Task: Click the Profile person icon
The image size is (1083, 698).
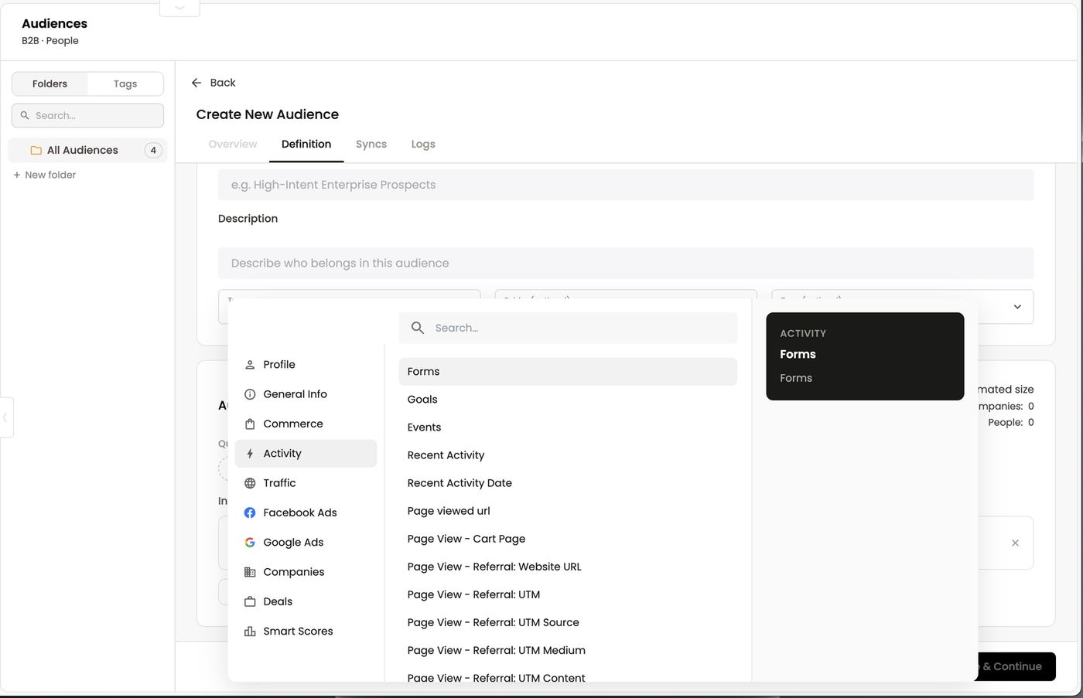Action: click(x=250, y=365)
